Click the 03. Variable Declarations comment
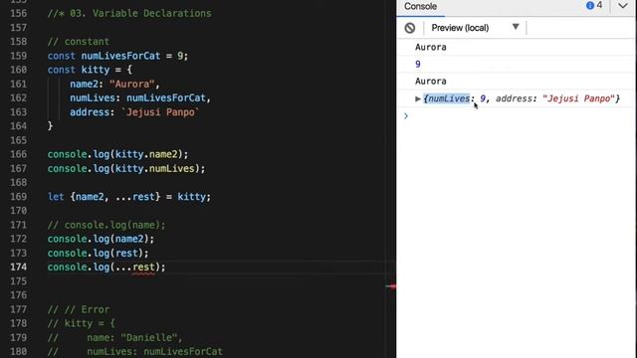Screen dimensions: 637x358 129,13
